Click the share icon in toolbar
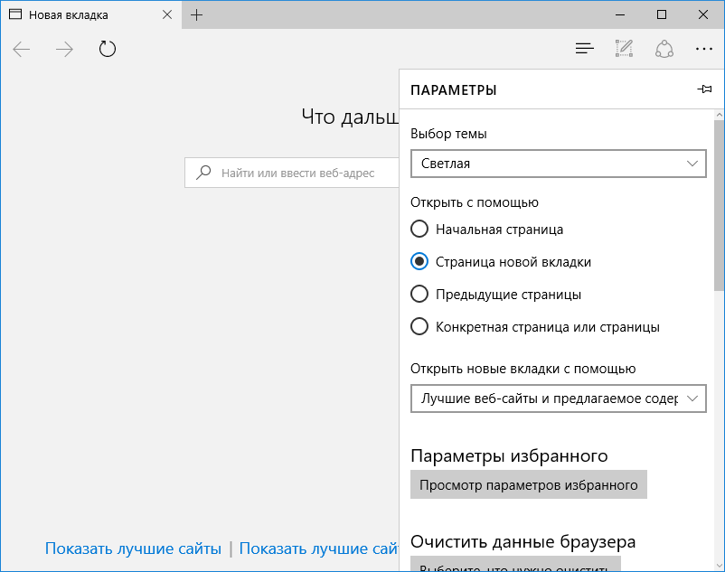This screenshot has height=572, width=725. [x=664, y=49]
